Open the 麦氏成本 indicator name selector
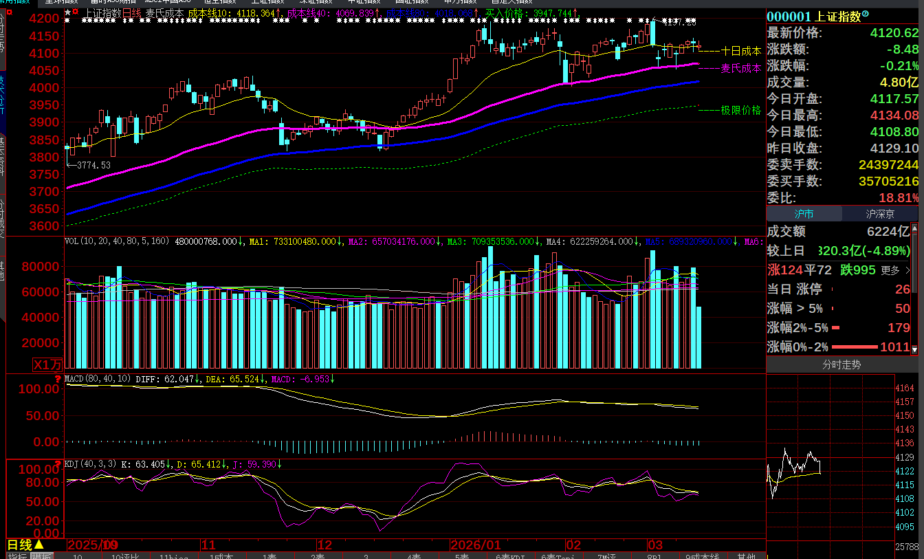 (164, 12)
